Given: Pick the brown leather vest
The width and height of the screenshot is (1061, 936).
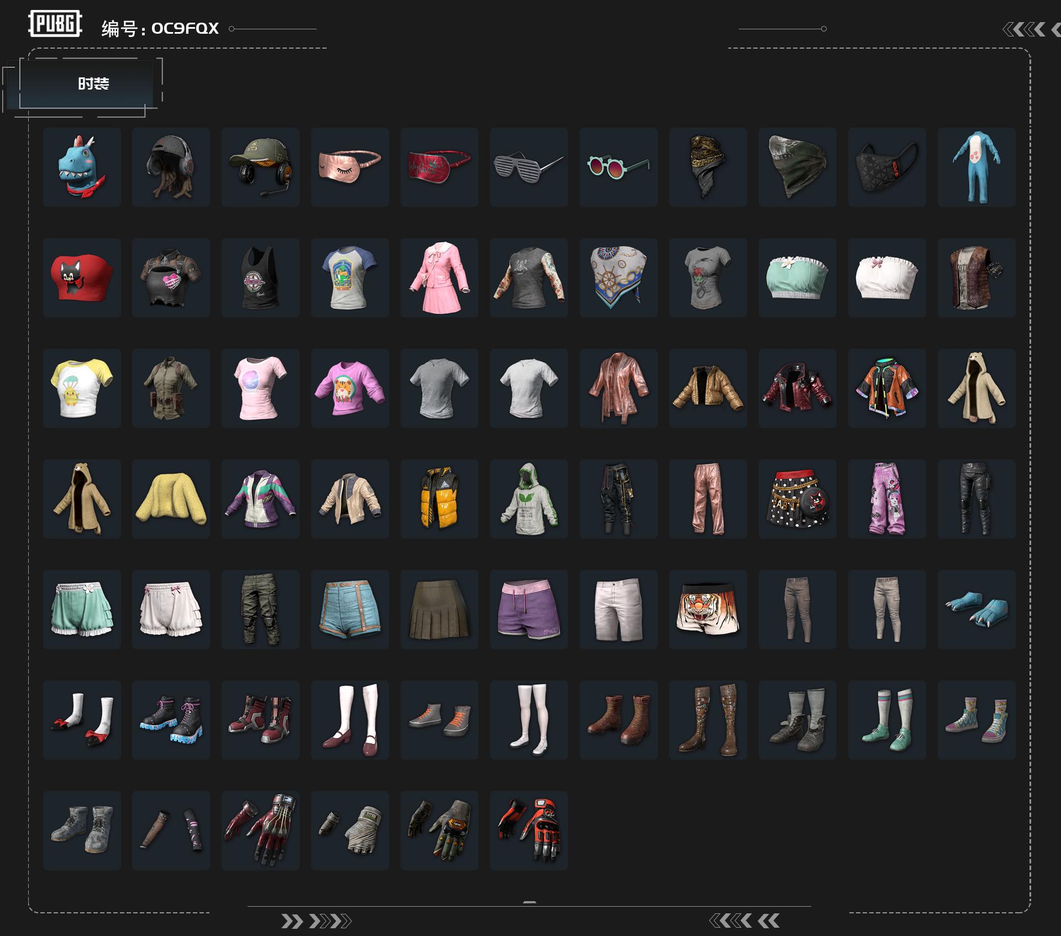Looking at the screenshot, I should click(976, 278).
